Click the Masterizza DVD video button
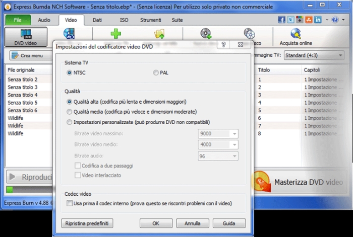 coord(301,182)
